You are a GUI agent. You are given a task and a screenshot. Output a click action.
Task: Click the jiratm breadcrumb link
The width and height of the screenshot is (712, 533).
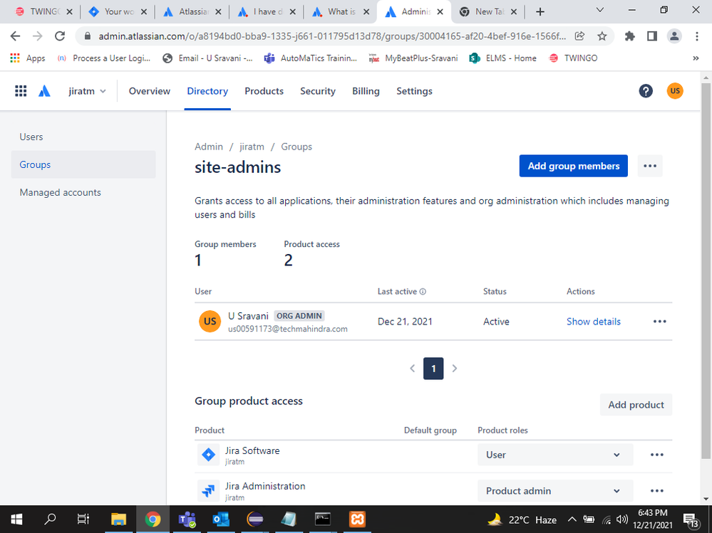point(252,147)
